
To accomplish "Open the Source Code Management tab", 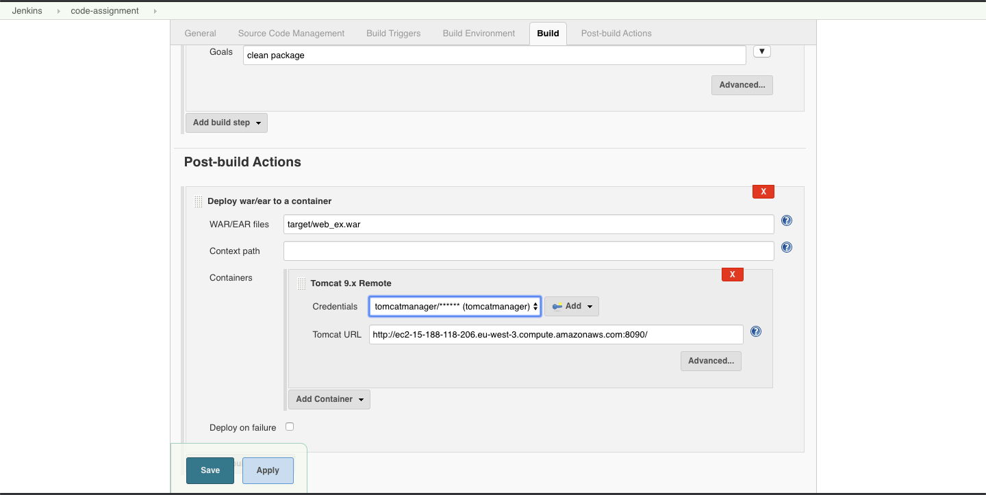I will 290,33.
